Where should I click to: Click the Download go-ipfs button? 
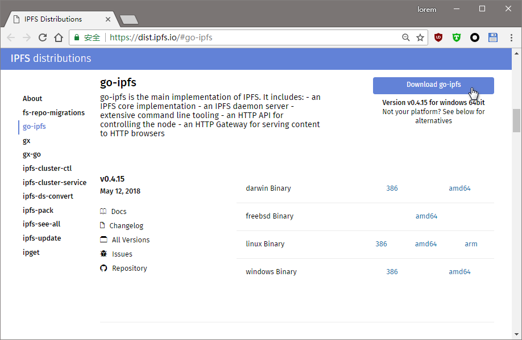[x=433, y=85]
